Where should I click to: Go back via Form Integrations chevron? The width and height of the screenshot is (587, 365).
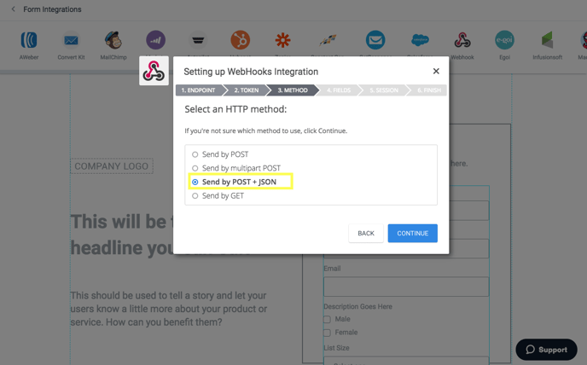[13, 9]
